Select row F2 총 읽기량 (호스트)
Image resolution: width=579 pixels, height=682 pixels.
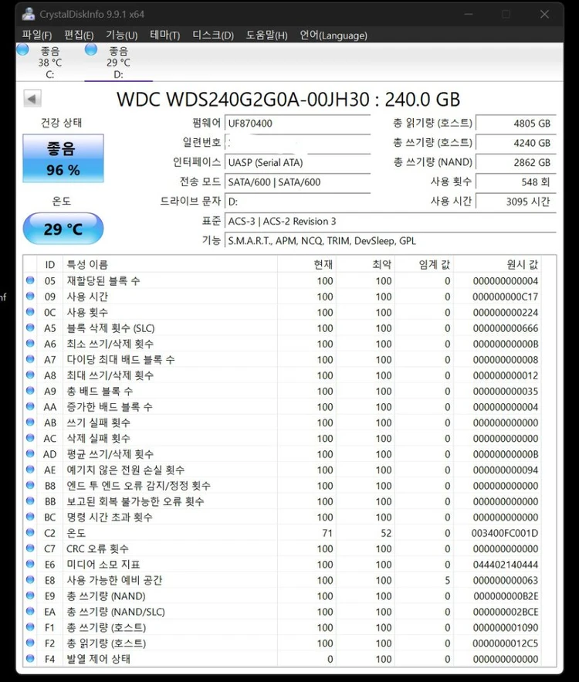point(283,643)
